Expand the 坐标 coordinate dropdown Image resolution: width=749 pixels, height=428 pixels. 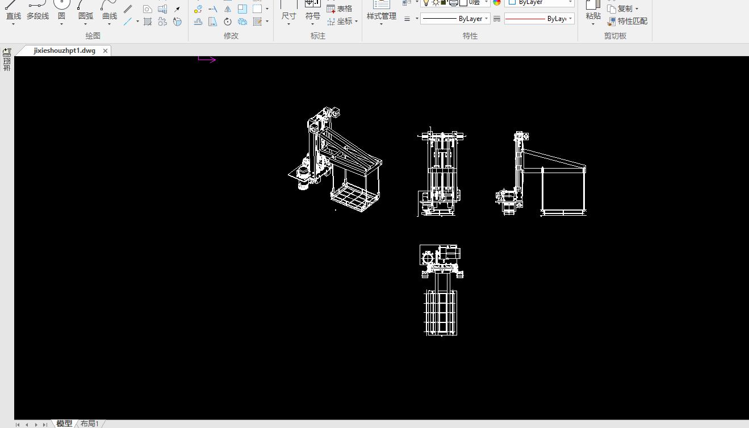pos(356,22)
